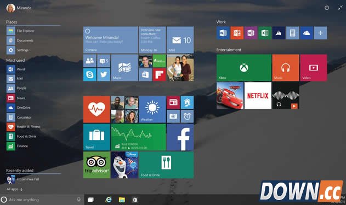Viewport: 346px width, 205px height.
Task: Open the Photos tile
Action: [x=180, y=68]
